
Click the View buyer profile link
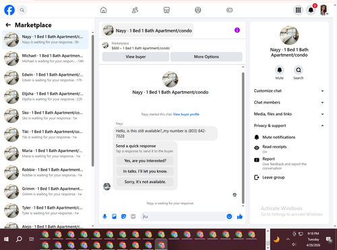pyautogui.click(x=186, y=114)
